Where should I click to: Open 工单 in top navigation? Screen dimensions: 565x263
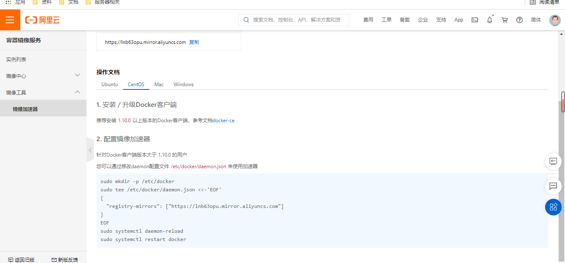pos(387,20)
